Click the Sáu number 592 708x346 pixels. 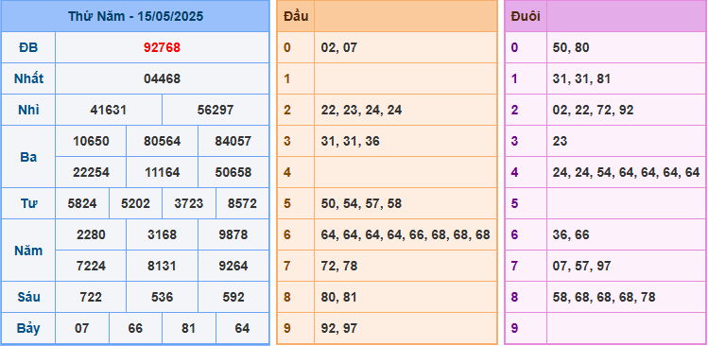(233, 297)
